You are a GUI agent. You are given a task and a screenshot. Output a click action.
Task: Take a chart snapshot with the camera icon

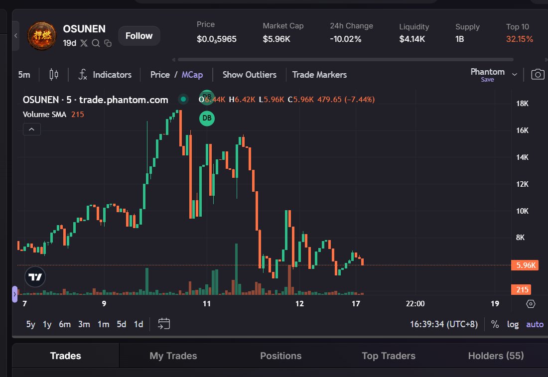click(538, 74)
